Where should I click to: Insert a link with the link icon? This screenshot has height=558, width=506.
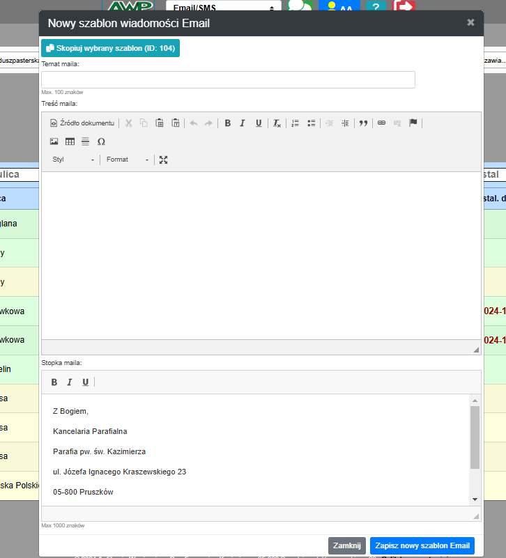coord(381,123)
